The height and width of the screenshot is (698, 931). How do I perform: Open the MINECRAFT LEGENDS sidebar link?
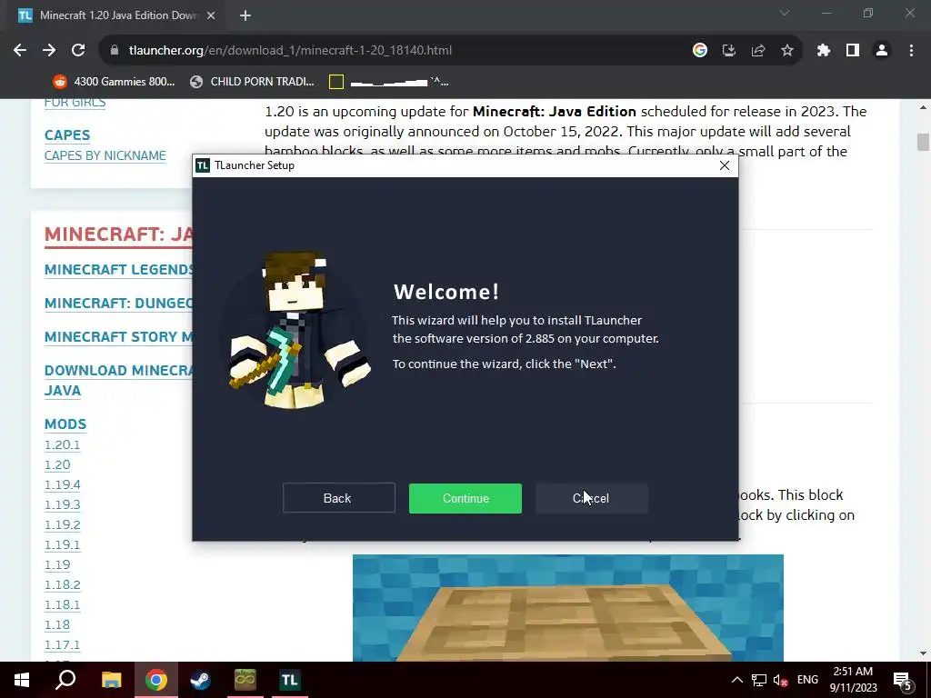[119, 269]
